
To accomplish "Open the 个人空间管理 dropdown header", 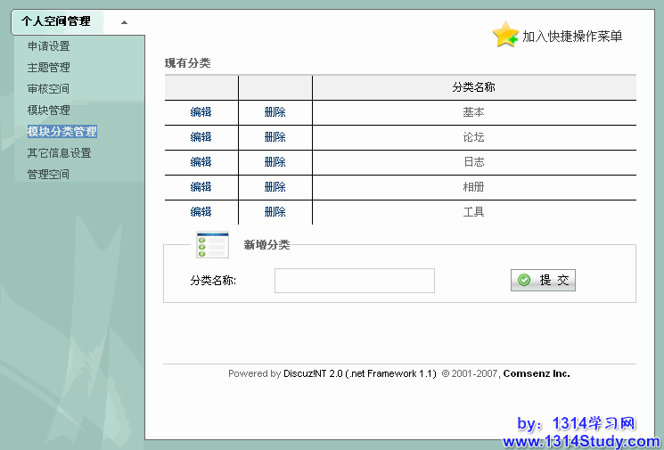I will 56,21.
